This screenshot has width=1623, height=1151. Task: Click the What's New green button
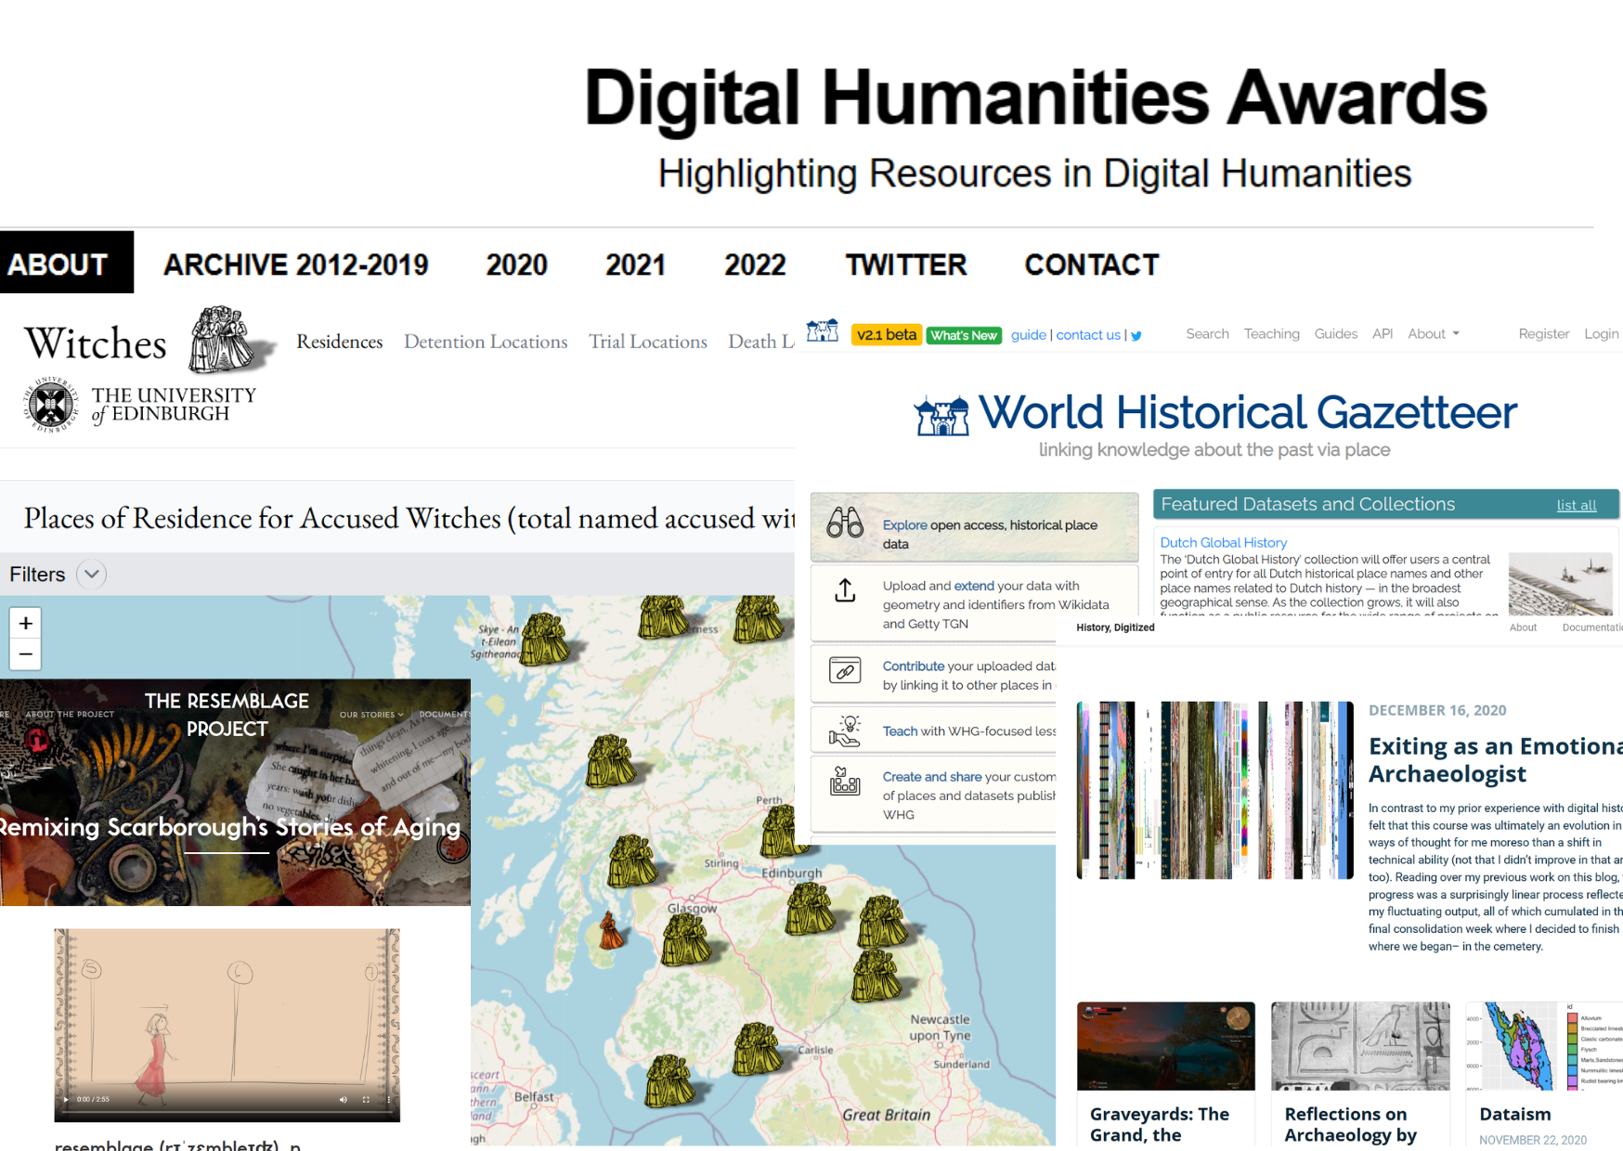(963, 335)
